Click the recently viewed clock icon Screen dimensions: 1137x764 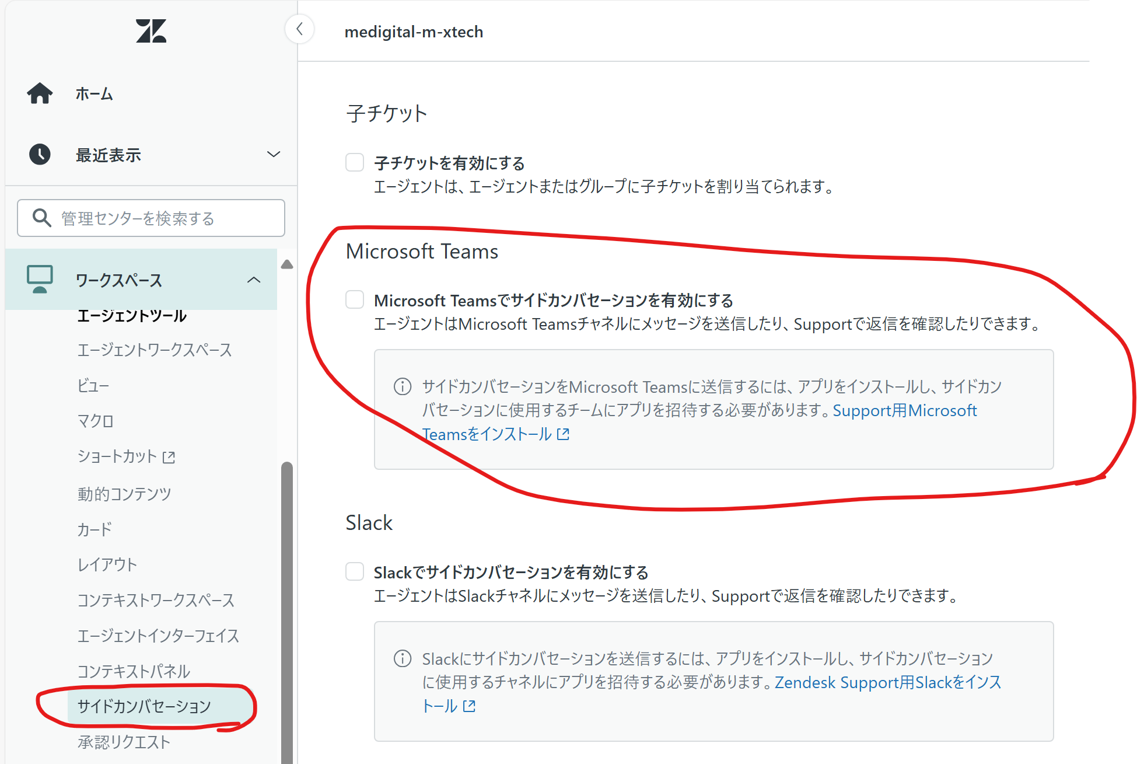pos(40,155)
